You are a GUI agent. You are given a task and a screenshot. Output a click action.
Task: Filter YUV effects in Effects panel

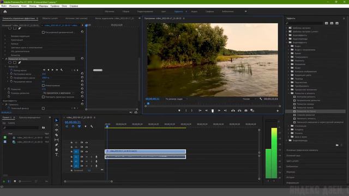pyautogui.click(x=337, y=23)
